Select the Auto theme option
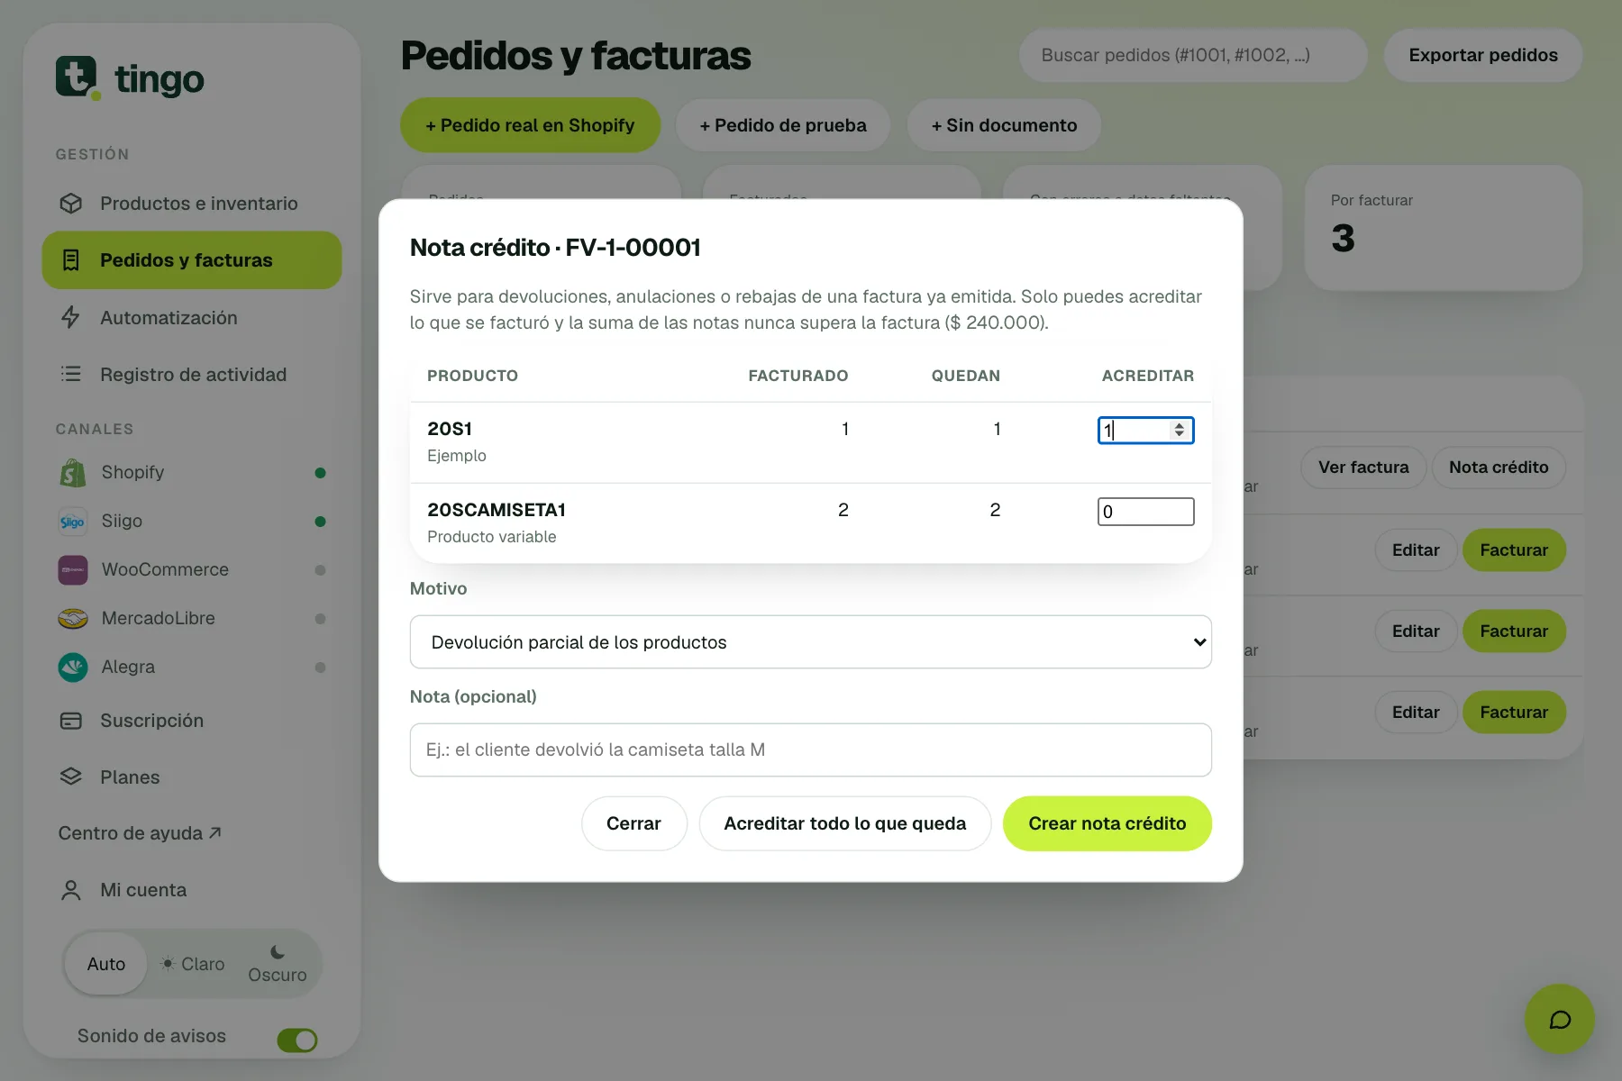The width and height of the screenshot is (1622, 1081). coord(106,964)
